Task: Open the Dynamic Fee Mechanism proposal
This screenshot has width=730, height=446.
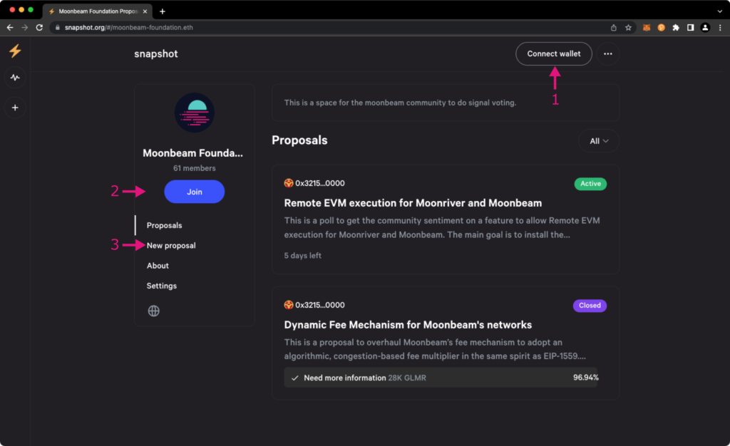Action: coord(408,325)
